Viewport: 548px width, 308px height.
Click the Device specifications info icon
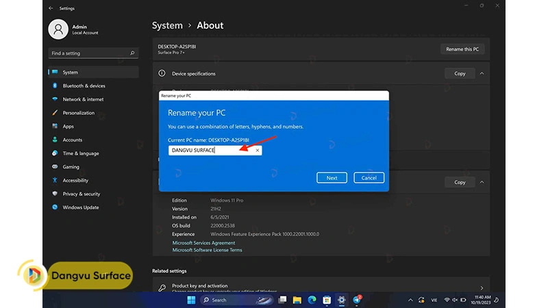pyautogui.click(x=162, y=73)
